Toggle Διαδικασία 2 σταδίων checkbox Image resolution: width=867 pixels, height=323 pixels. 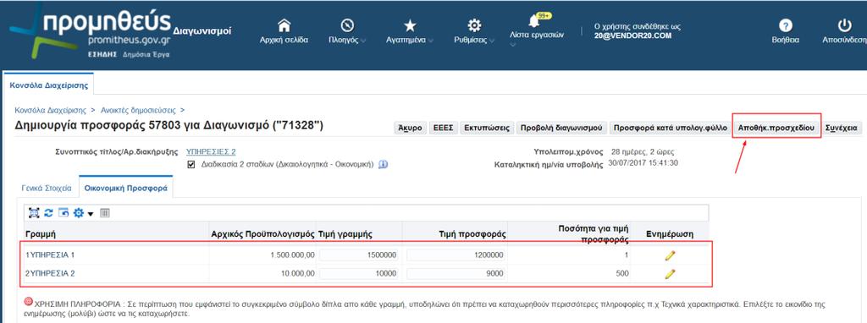[191, 165]
